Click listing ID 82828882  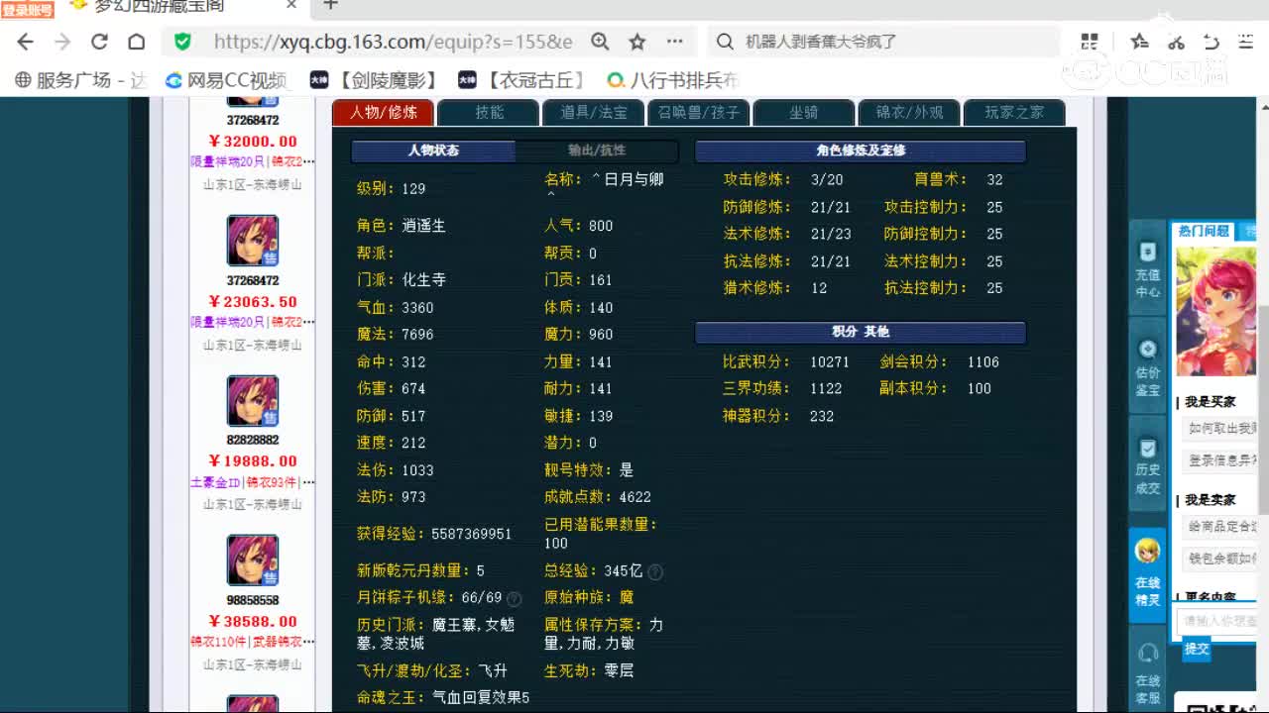[253, 440]
